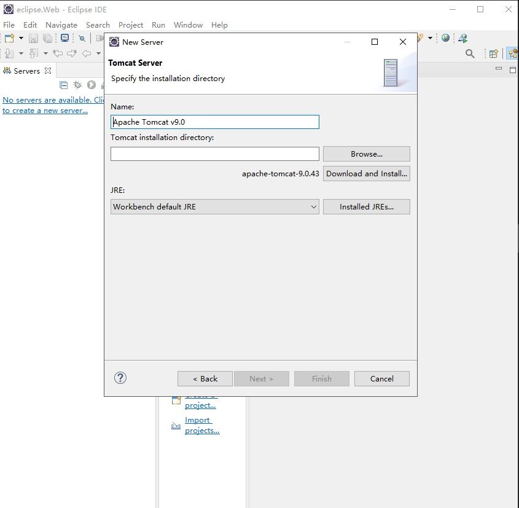Open the Search menu
519x508 pixels.
[x=98, y=25]
